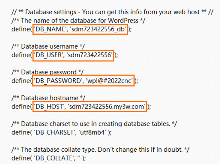Screen dimensions: 220x164
Task: Click the 'DB_HOST' constant text
Action: (49, 106)
